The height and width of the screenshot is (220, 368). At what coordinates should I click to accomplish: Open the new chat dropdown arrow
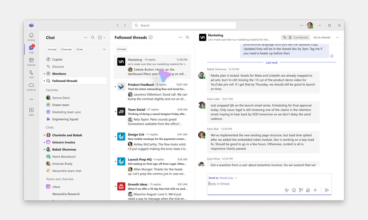pos(104,37)
